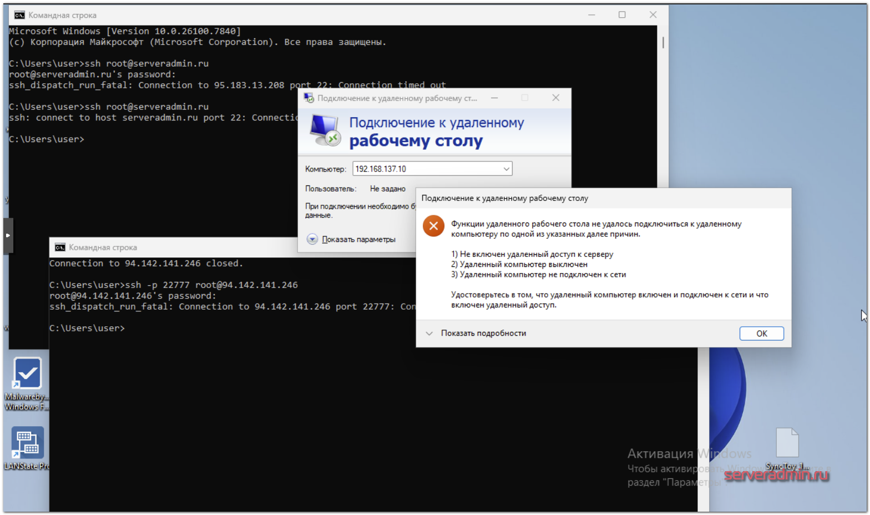The width and height of the screenshot is (870, 515).
Task: Minimize the top Command Prompt window
Action: pos(591,15)
